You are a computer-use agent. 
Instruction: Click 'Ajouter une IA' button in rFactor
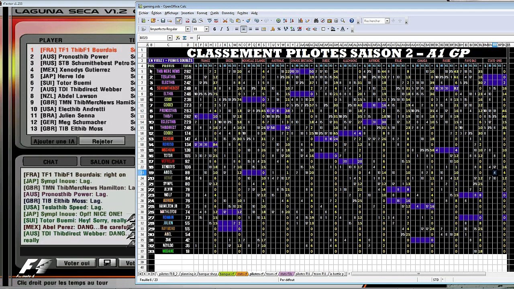point(54,141)
